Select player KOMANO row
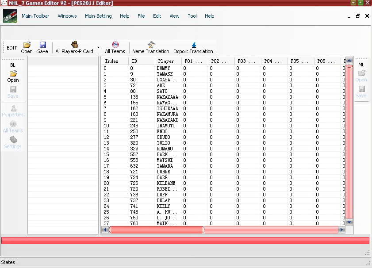 click(223, 149)
